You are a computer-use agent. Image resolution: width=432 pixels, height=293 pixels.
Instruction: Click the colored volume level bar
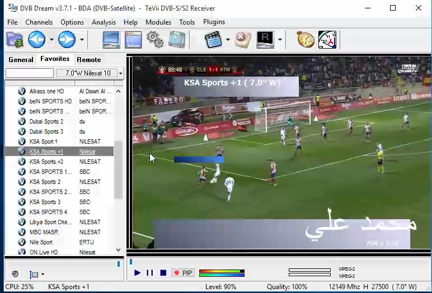222,273
